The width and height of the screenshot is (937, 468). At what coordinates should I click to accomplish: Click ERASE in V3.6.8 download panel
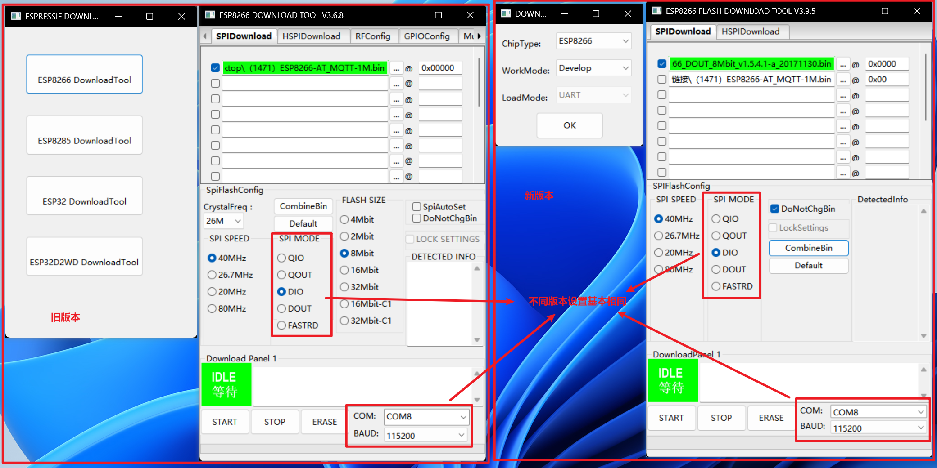click(325, 422)
